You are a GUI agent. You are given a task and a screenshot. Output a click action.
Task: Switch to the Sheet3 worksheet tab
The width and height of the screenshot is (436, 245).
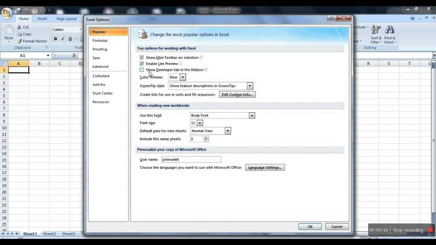pyautogui.click(x=68, y=234)
